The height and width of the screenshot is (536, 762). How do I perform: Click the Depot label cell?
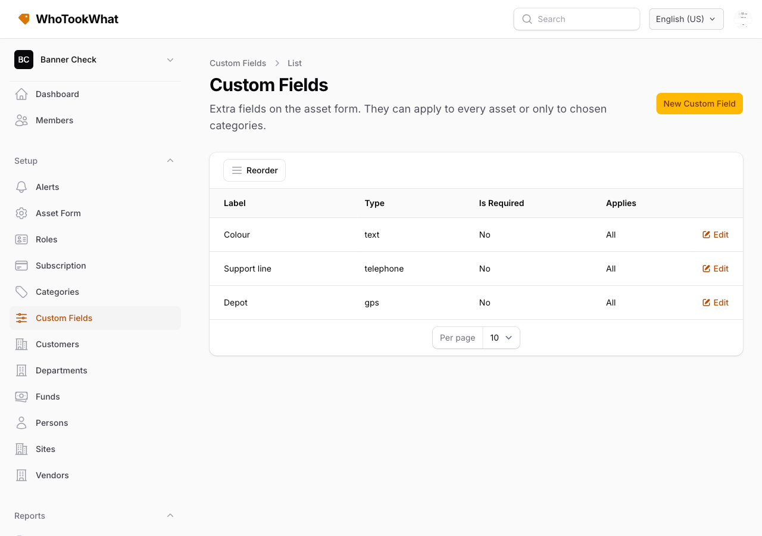click(236, 303)
